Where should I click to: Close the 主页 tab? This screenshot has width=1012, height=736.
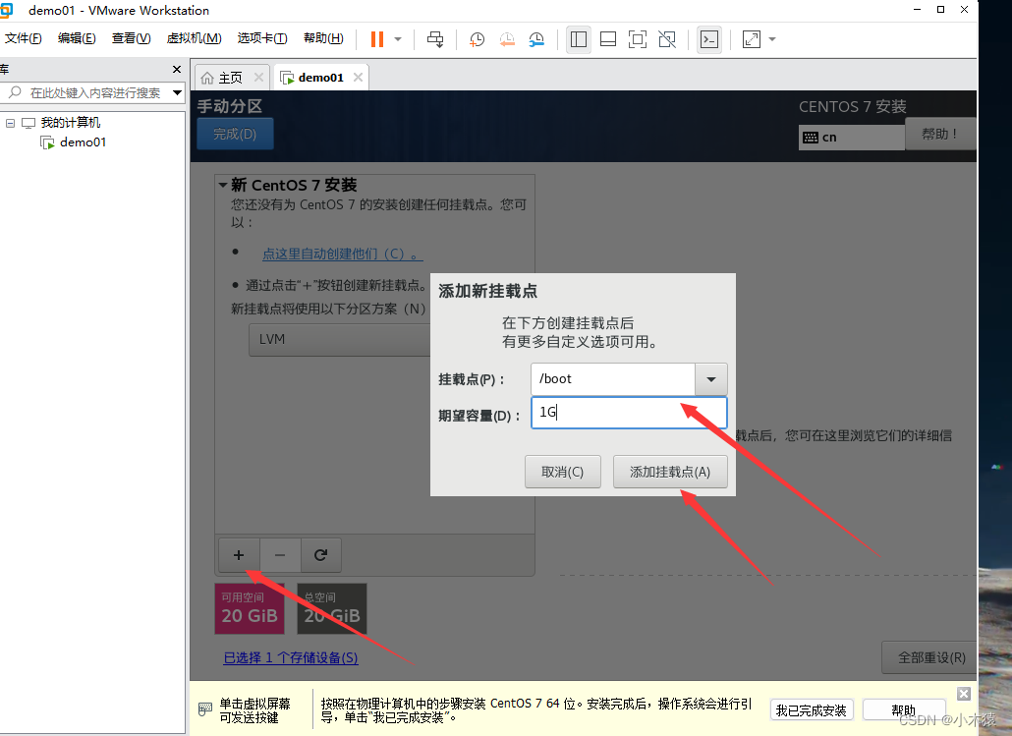[258, 78]
